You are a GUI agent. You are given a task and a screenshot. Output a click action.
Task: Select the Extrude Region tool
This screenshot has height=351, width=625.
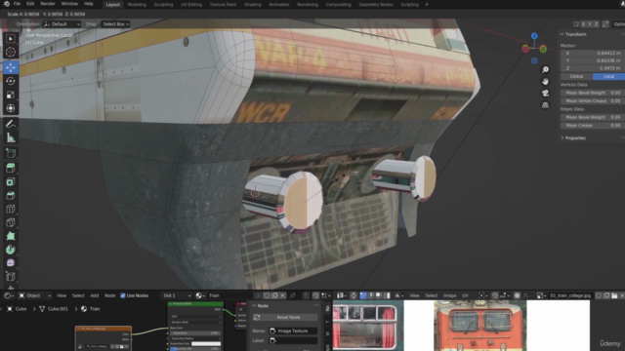click(11, 168)
